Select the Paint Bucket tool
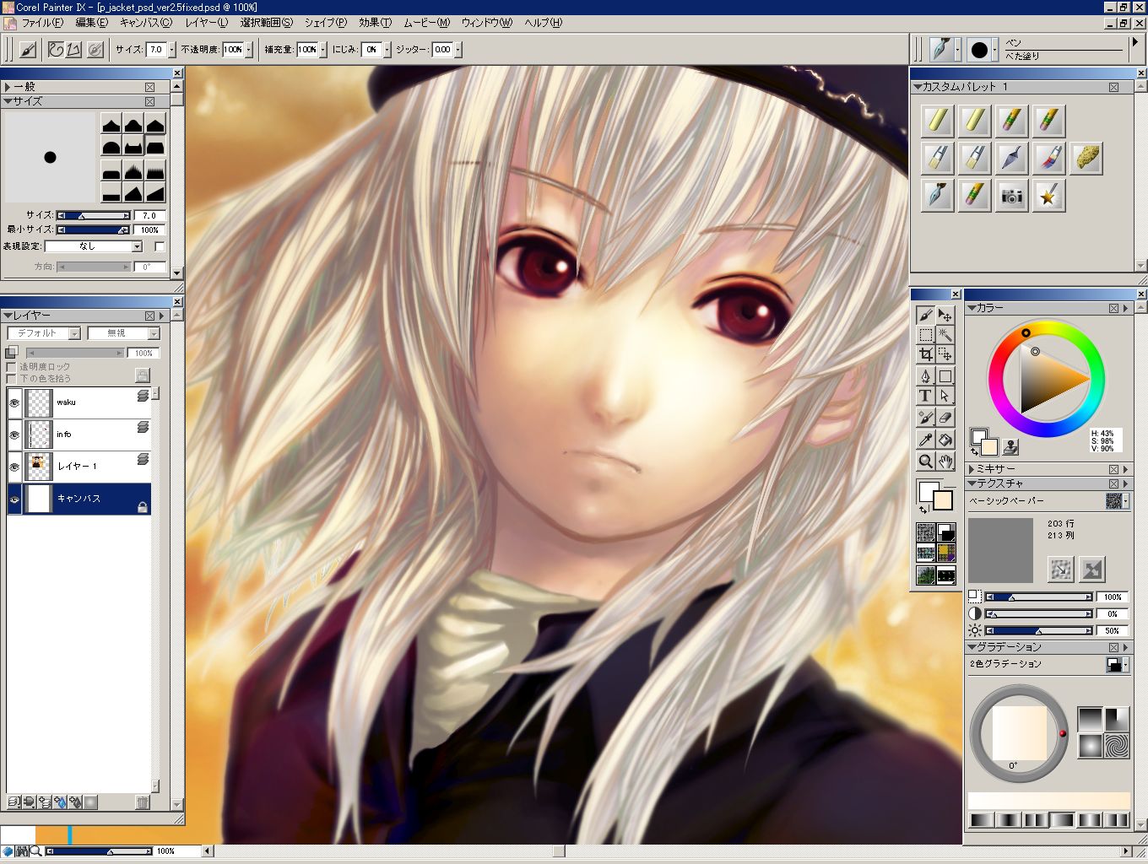The width and height of the screenshot is (1148, 864). pyautogui.click(x=945, y=440)
